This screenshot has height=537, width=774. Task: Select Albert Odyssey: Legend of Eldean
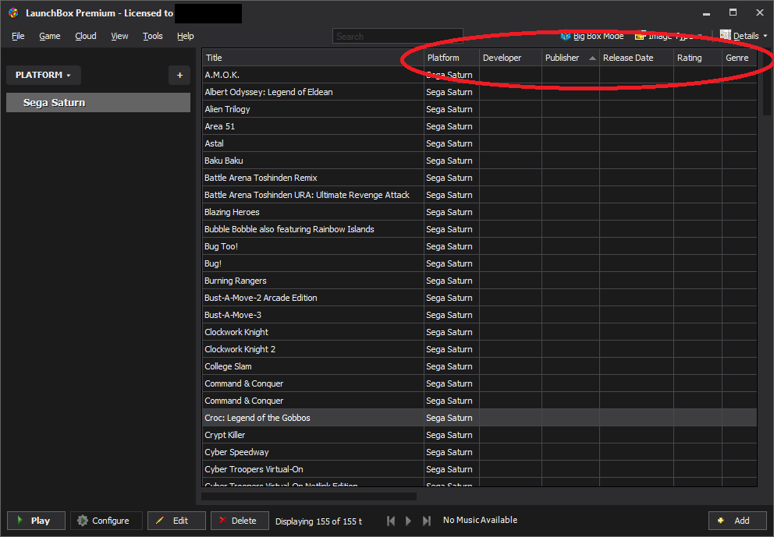479,92
